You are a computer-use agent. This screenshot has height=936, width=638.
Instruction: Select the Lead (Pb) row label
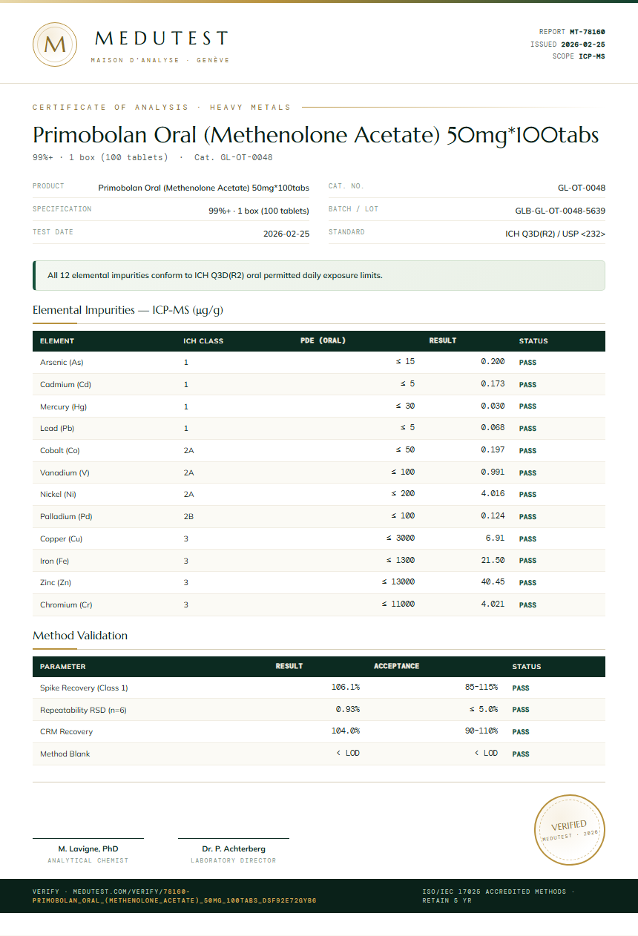[x=57, y=429]
